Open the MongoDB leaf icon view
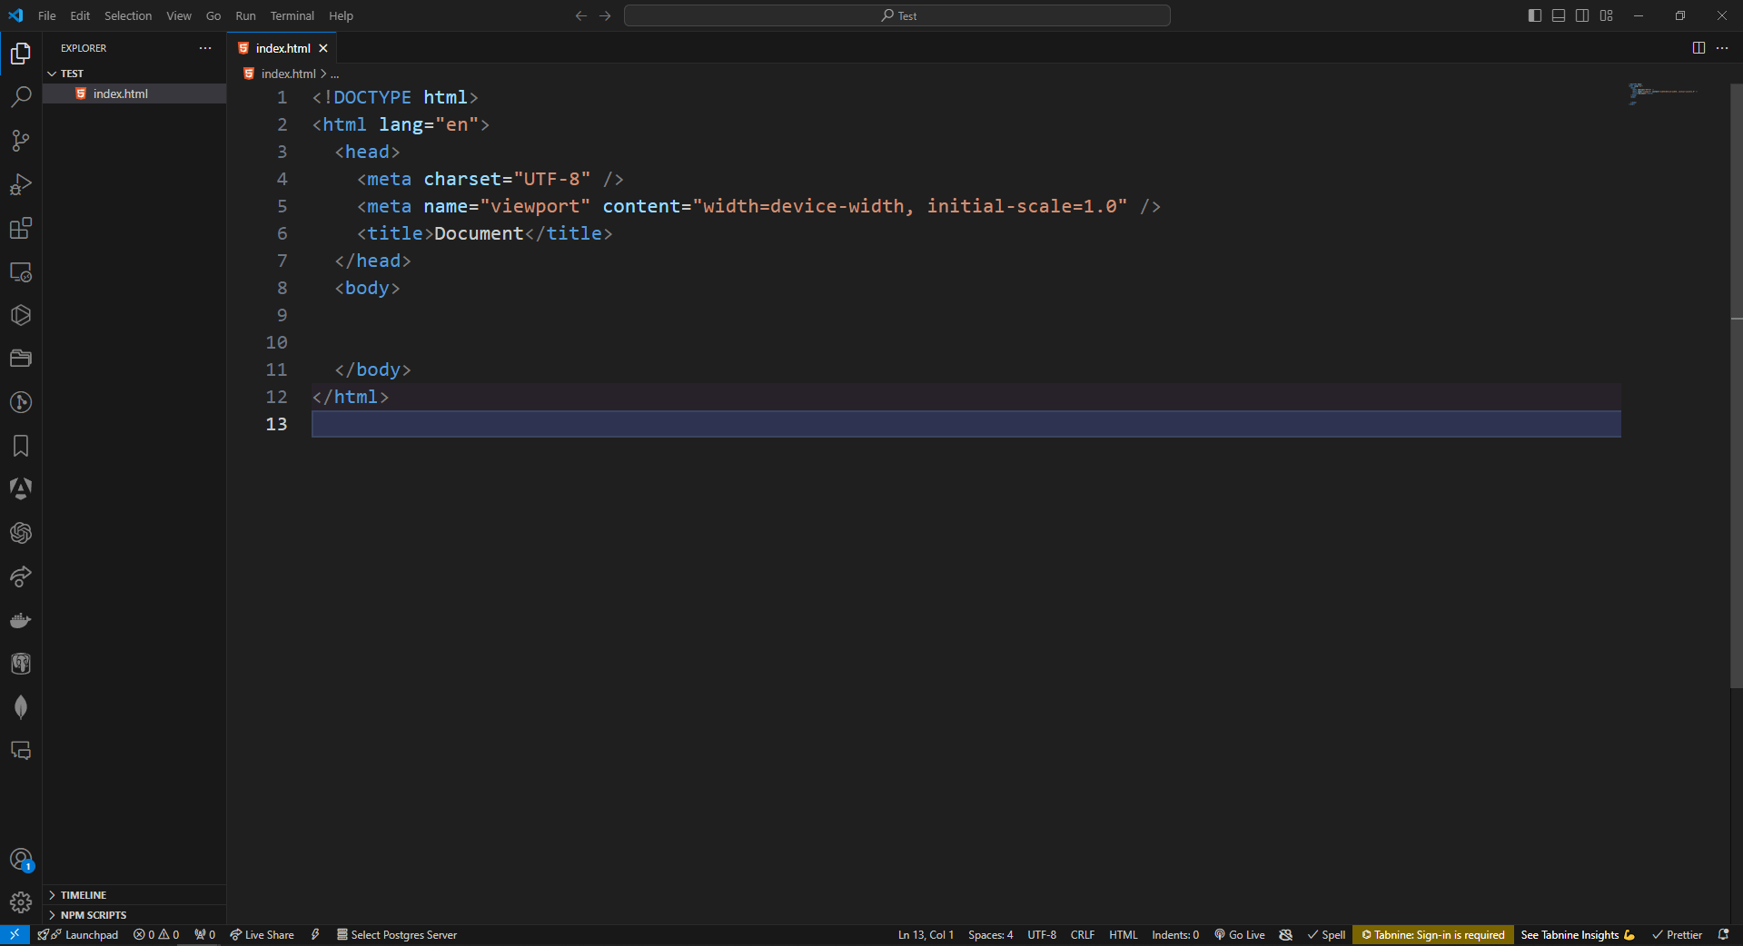Viewport: 1743px width, 946px height. point(21,707)
